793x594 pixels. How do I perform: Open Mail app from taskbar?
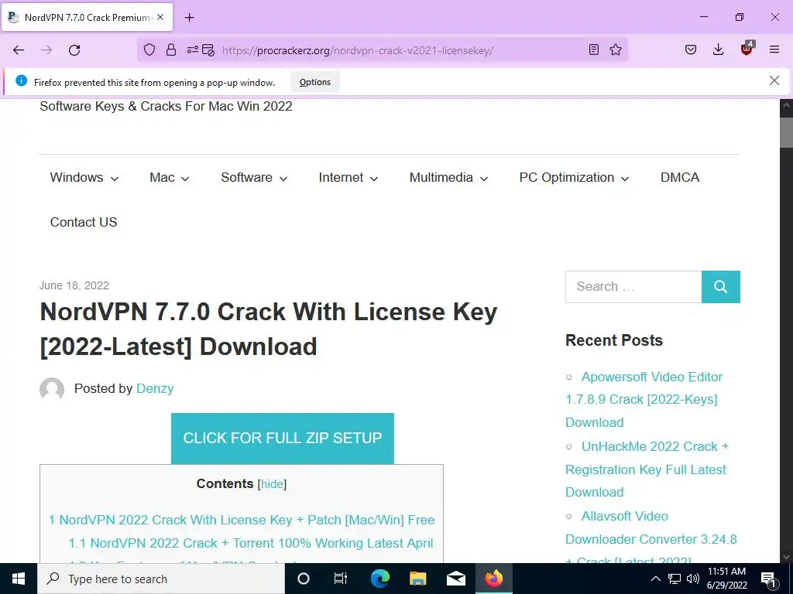pyautogui.click(x=455, y=579)
